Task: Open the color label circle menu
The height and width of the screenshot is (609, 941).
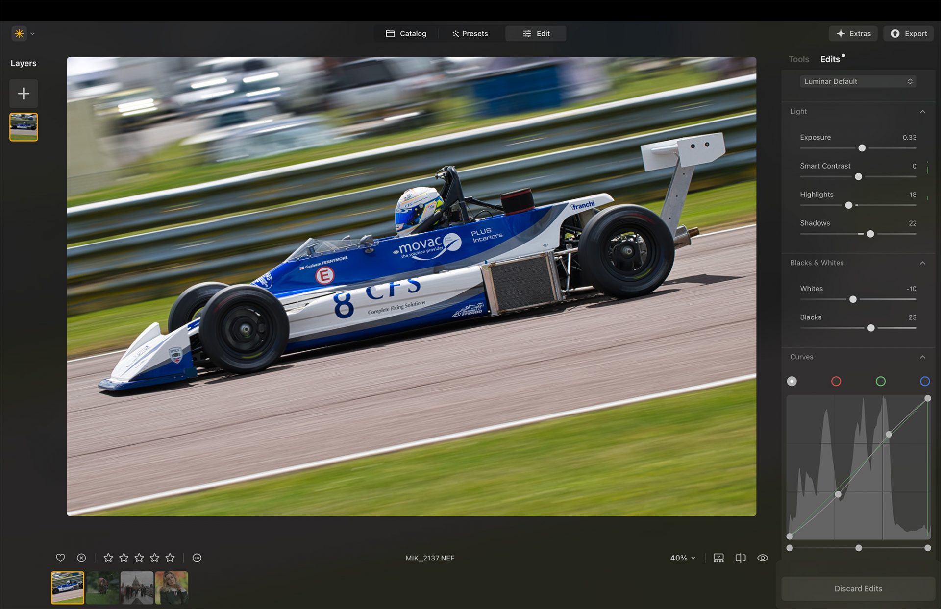Action: point(197,558)
